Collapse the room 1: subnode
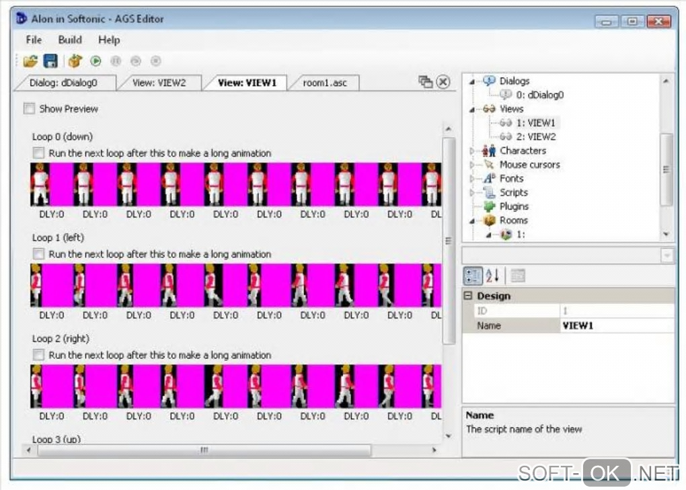 [x=489, y=235]
